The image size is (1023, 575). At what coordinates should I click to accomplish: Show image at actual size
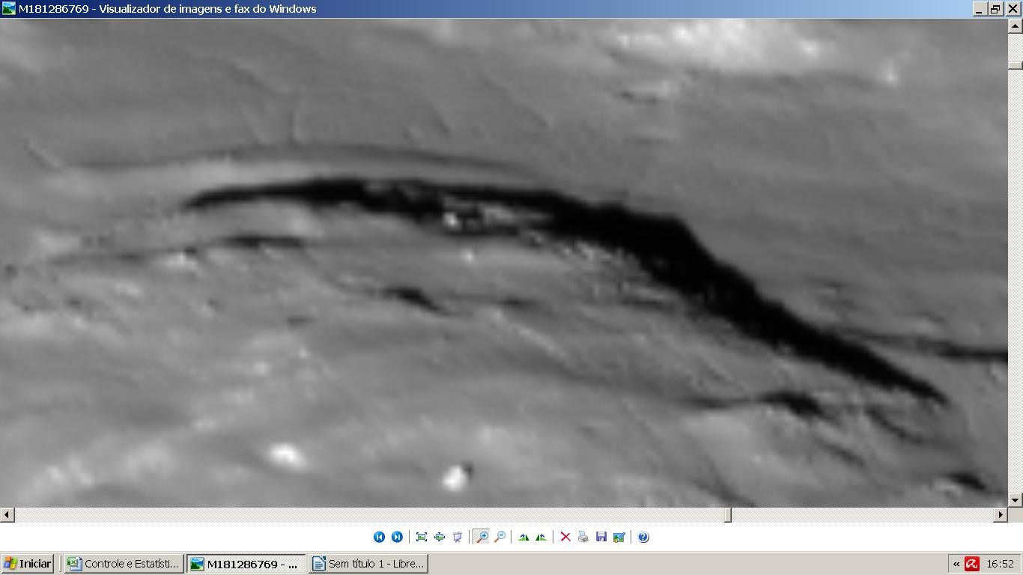440,537
